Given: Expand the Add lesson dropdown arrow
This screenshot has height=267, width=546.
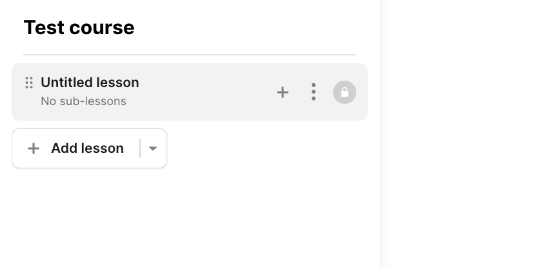Looking at the screenshot, I should 153,148.
